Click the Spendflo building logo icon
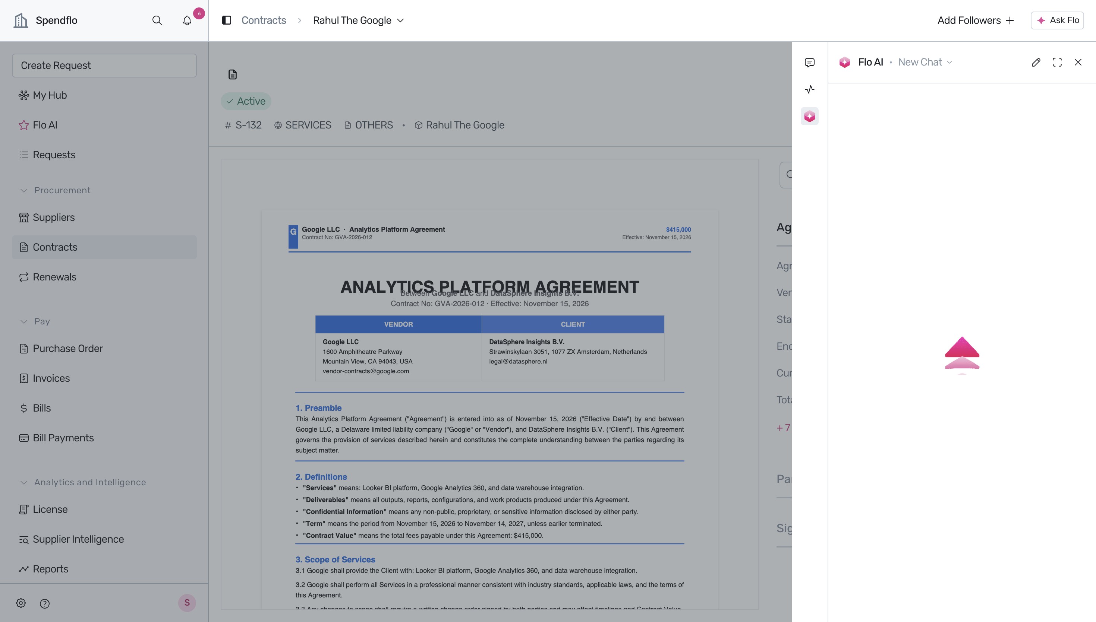 pos(21,20)
